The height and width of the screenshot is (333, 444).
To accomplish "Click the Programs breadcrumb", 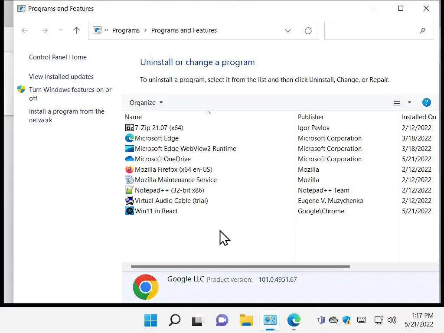I will (126, 30).
